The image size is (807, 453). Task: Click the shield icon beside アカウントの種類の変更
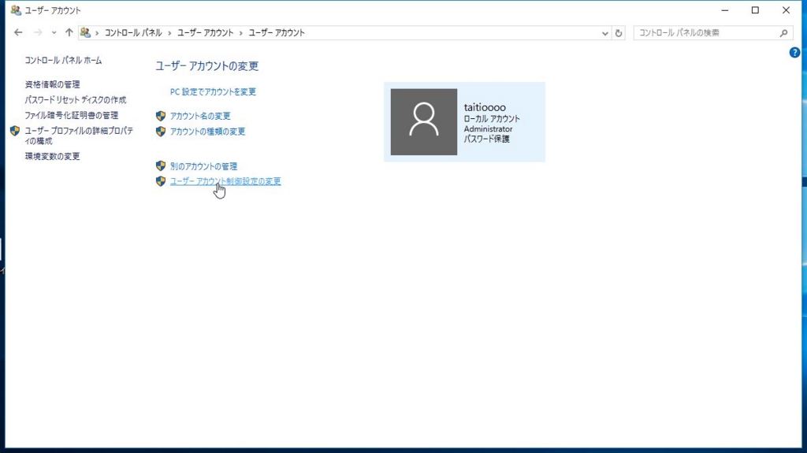161,132
